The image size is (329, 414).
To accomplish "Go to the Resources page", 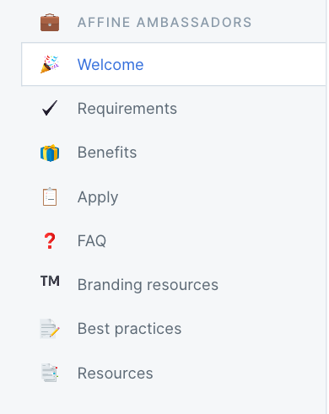I will (115, 374).
